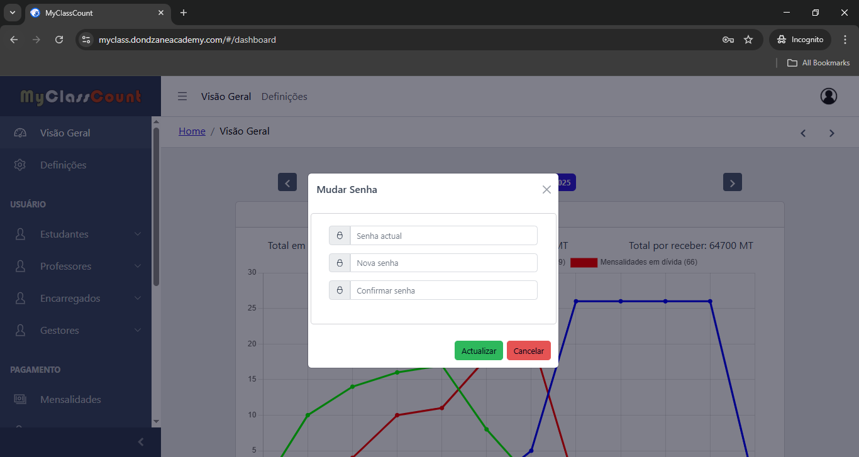Click the Visão Geral speedometer sidebar icon

pyautogui.click(x=20, y=133)
